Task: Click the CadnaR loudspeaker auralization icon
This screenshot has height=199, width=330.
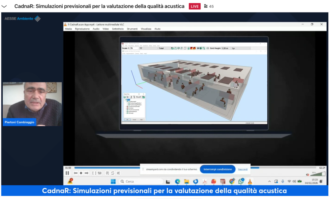Action: click(207, 48)
